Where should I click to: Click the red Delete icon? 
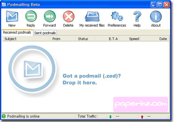[68, 16]
